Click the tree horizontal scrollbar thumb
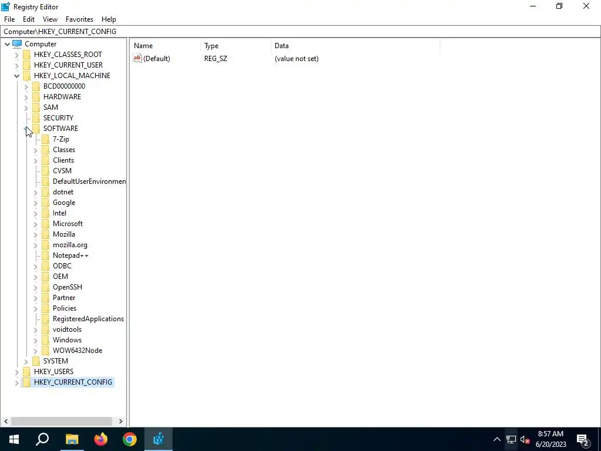 (61, 421)
